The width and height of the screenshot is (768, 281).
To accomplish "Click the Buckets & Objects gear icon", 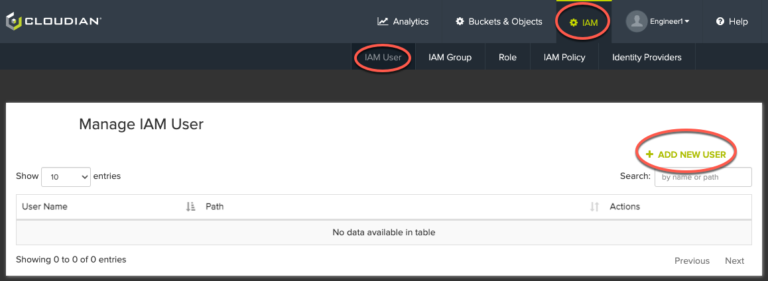I will click(460, 22).
